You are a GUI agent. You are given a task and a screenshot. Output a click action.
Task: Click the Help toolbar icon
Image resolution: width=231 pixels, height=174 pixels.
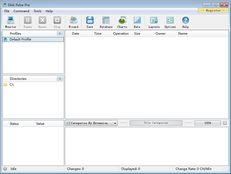click(x=186, y=22)
